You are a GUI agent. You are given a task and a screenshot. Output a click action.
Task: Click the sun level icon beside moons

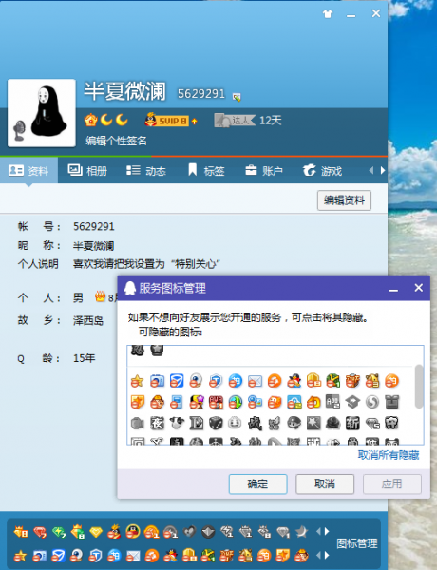[91, 120]
